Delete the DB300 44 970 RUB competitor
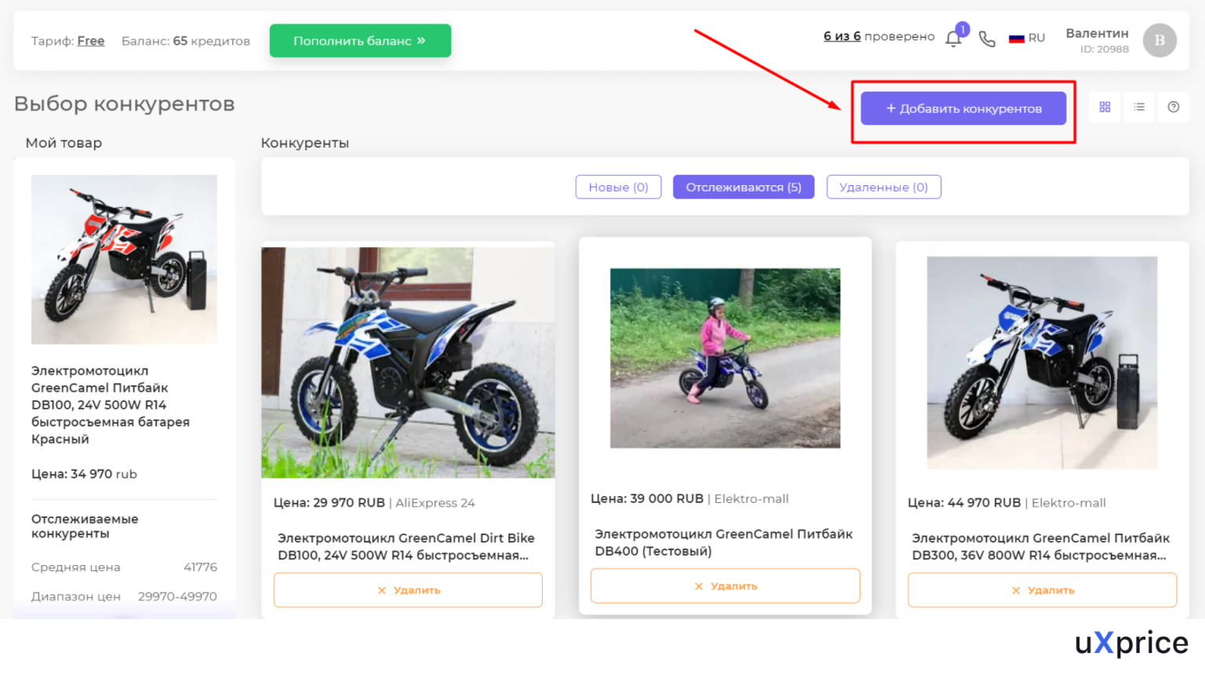Screen dimensions: 1205x678 [x=1042, y=590]
